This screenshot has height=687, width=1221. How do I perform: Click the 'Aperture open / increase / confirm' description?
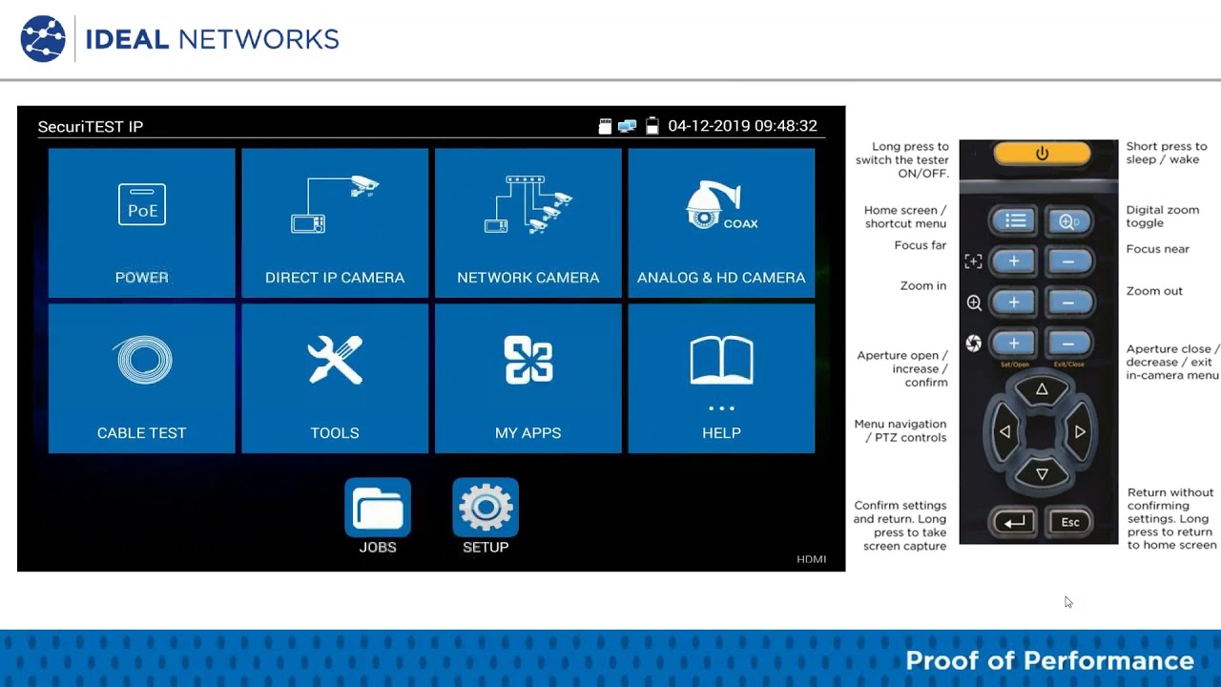tap(902, 368)
